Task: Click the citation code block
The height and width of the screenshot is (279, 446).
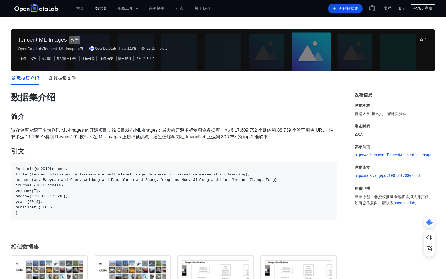Action: [174, 191]
